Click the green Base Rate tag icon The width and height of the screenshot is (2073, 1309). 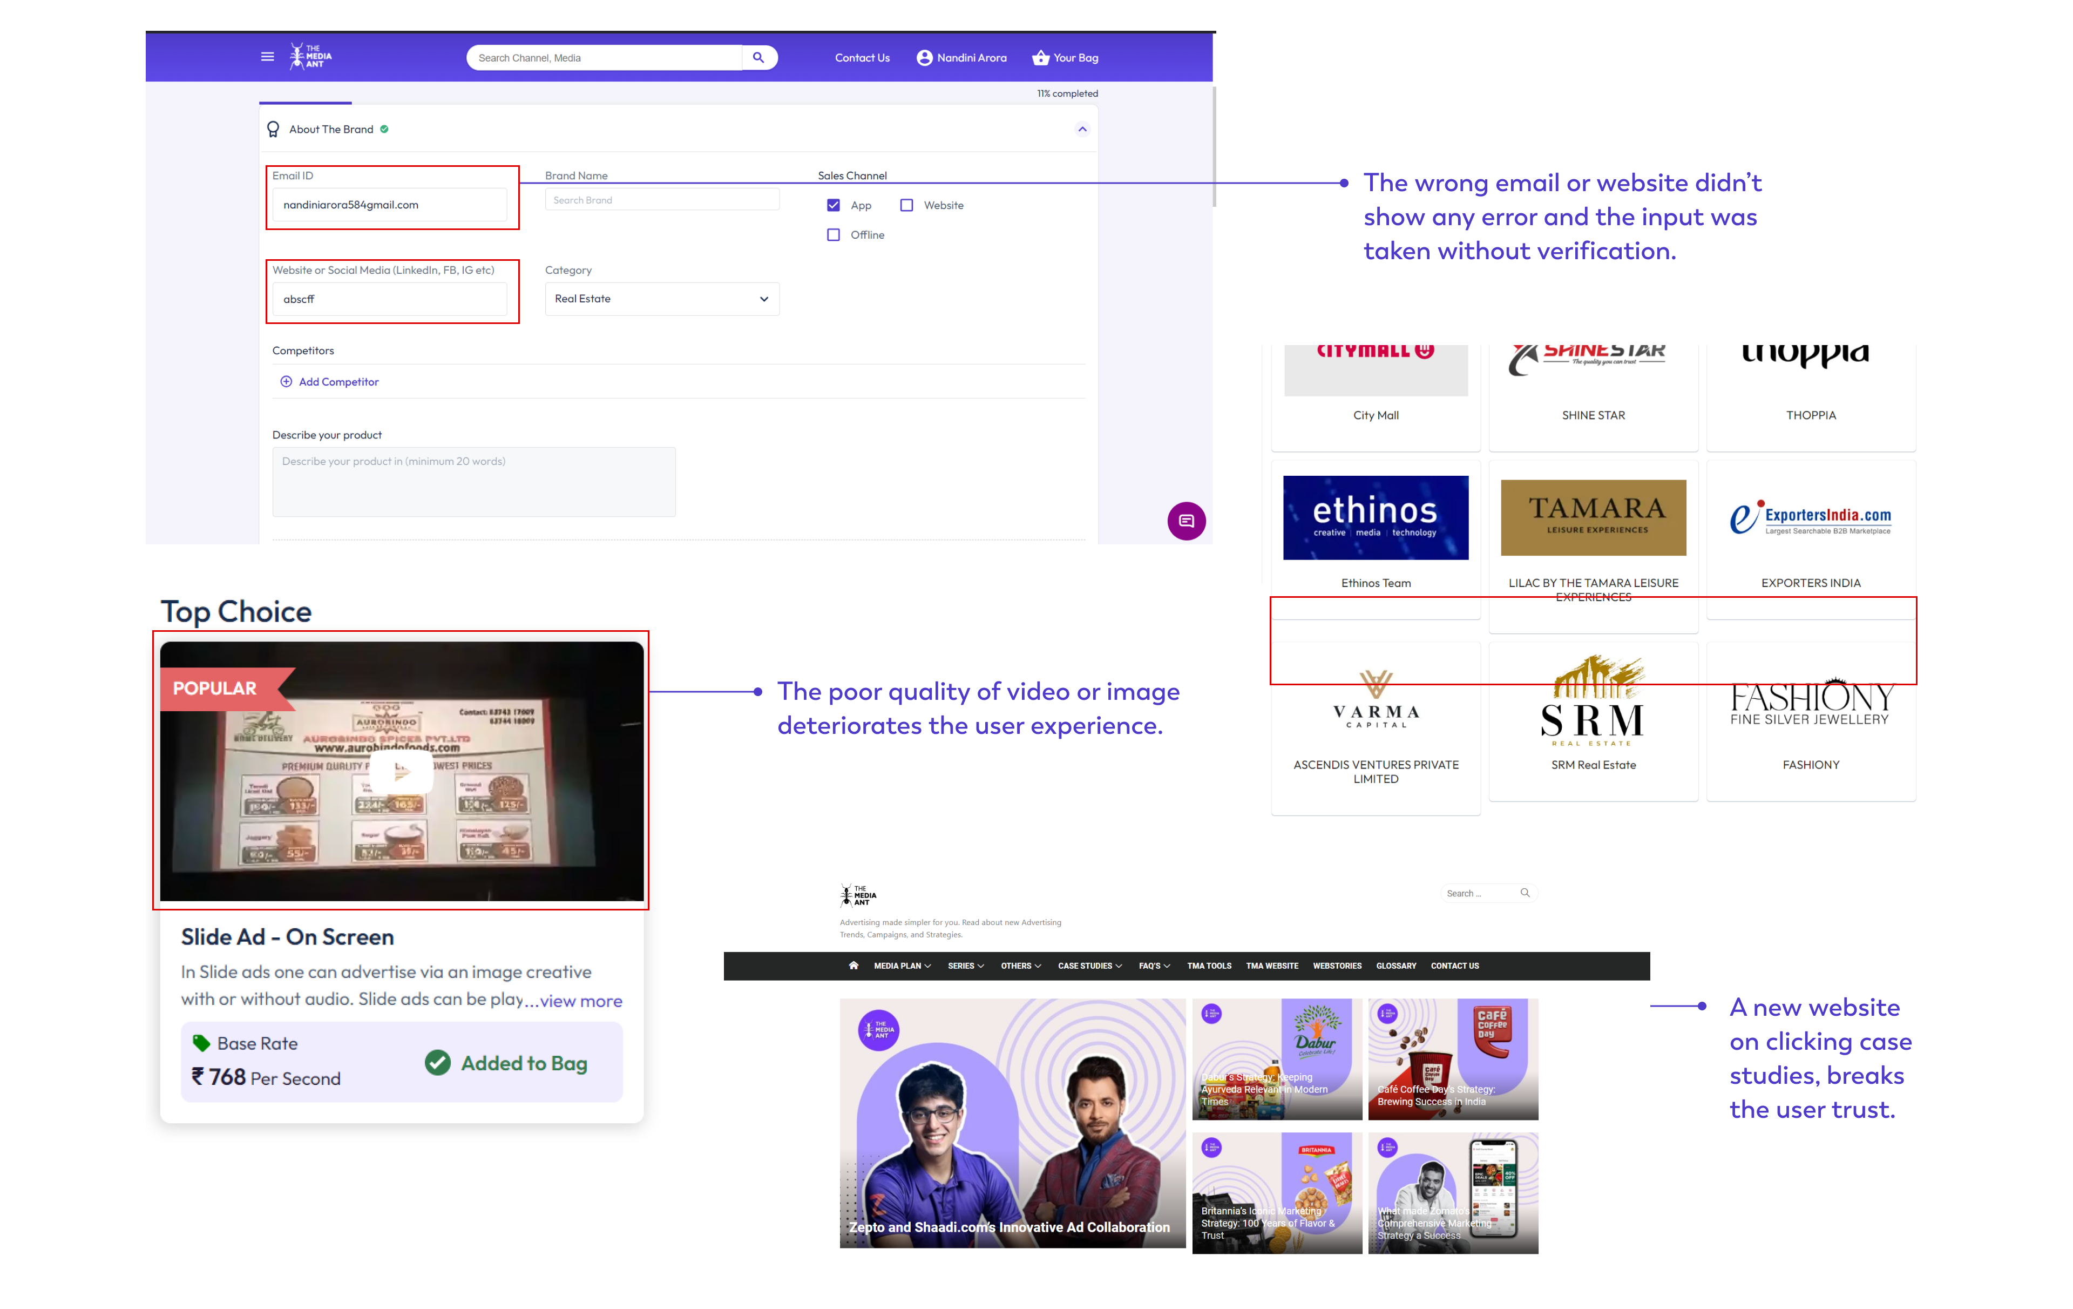[201, 1043]
